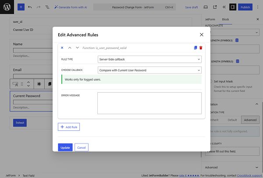The image size is (263, 178).
Task: Click the JetForm breadcrumb
Action: click(11, 175)
